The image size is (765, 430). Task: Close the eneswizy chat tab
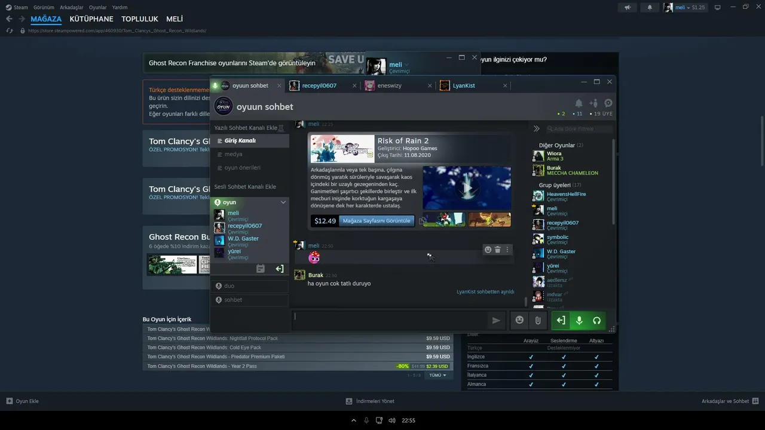pyautogui.click(x=429, y=85)
